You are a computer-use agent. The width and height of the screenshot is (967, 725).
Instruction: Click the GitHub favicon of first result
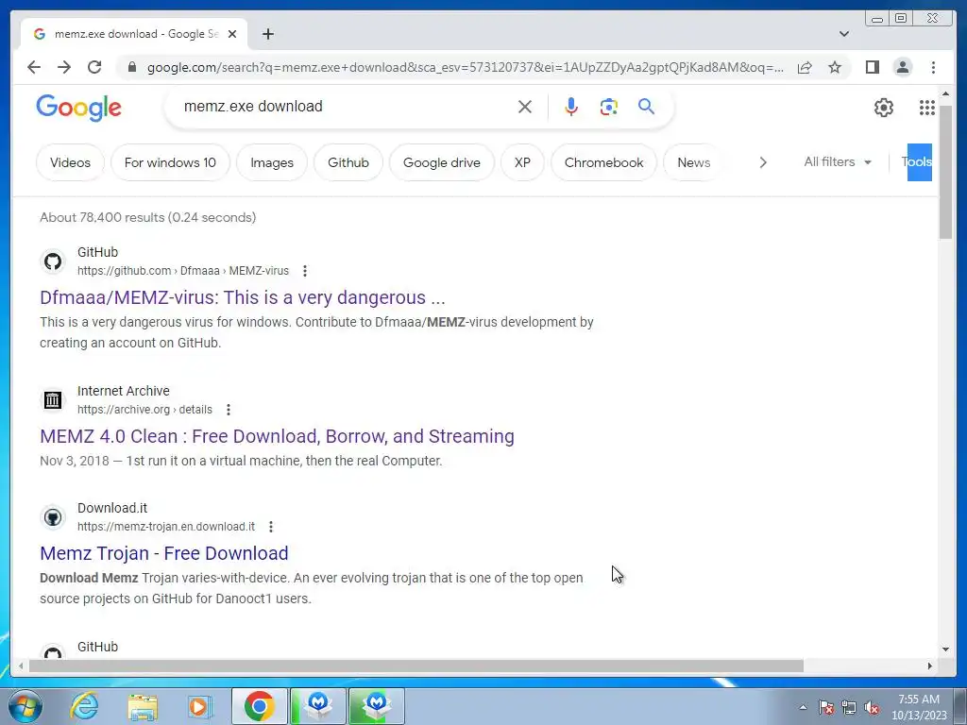click(x=53, y=261)
